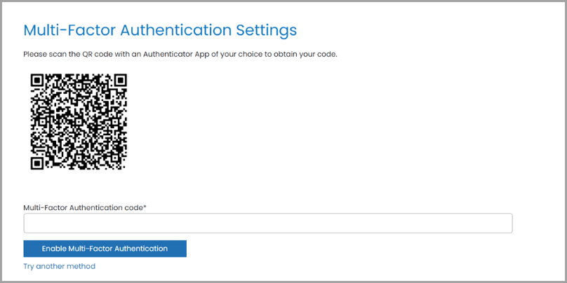567x283 pixels.
Task: Click the QR code's top-right finder square
Action: tap(120, 80)
